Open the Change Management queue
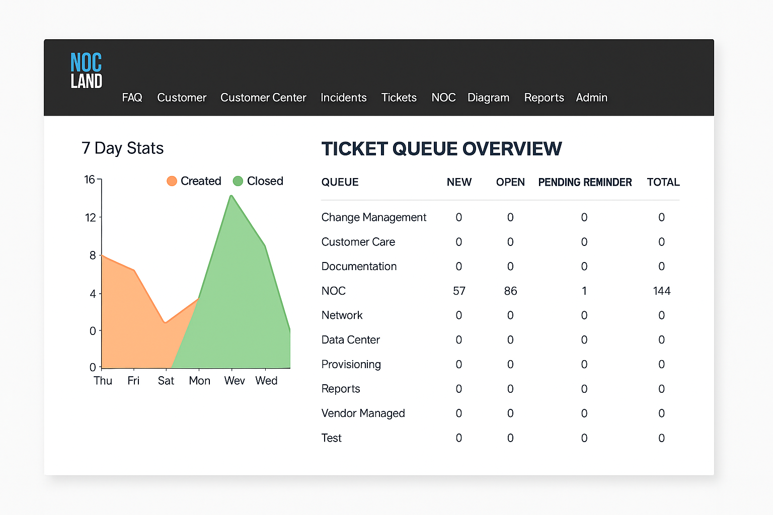 click(374, 217)
